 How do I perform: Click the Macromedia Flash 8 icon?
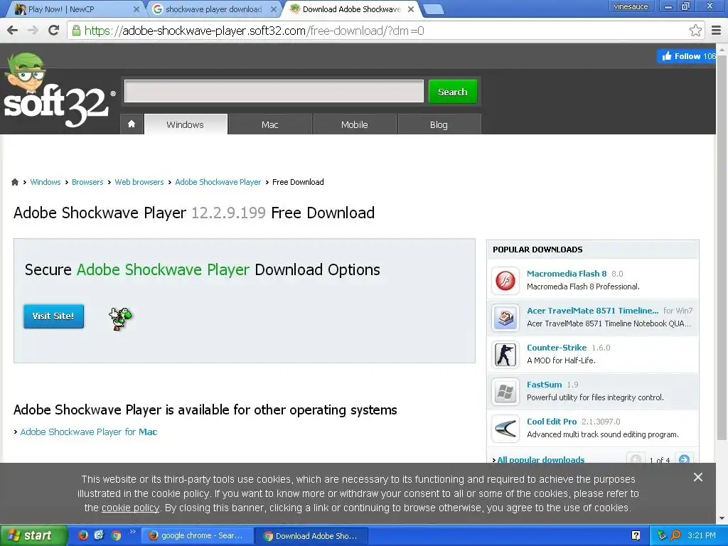pos(505,280)
